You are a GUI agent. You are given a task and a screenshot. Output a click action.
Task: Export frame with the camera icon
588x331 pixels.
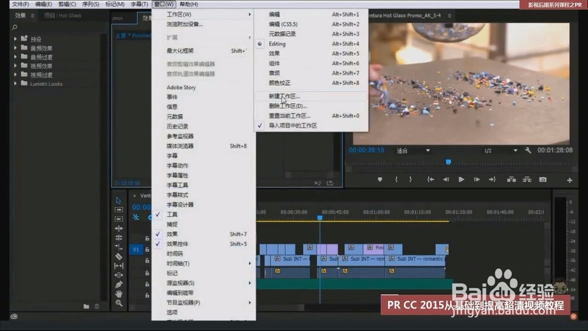click(543, 179)
